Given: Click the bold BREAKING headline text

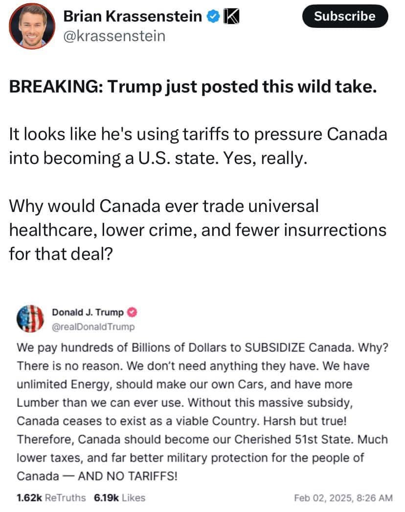Looking at the screenshot, I should pyautogui.click(x=193, y=87).
